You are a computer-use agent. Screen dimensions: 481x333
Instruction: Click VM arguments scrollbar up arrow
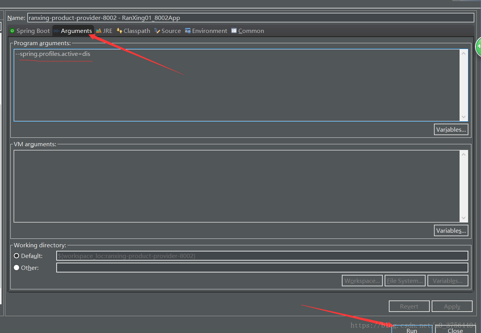[x=464, y=154]
